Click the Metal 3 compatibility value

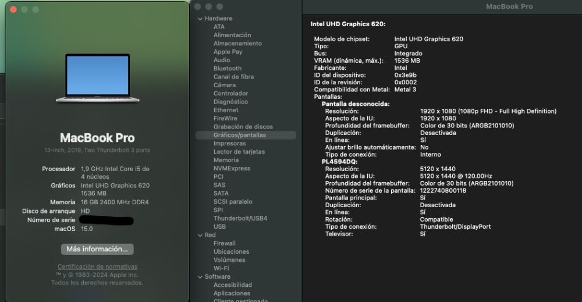click(x=405, y=90)
